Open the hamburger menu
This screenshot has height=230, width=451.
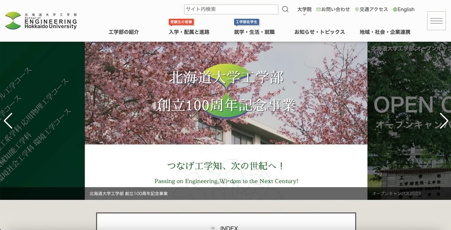(x=436, y=21)
